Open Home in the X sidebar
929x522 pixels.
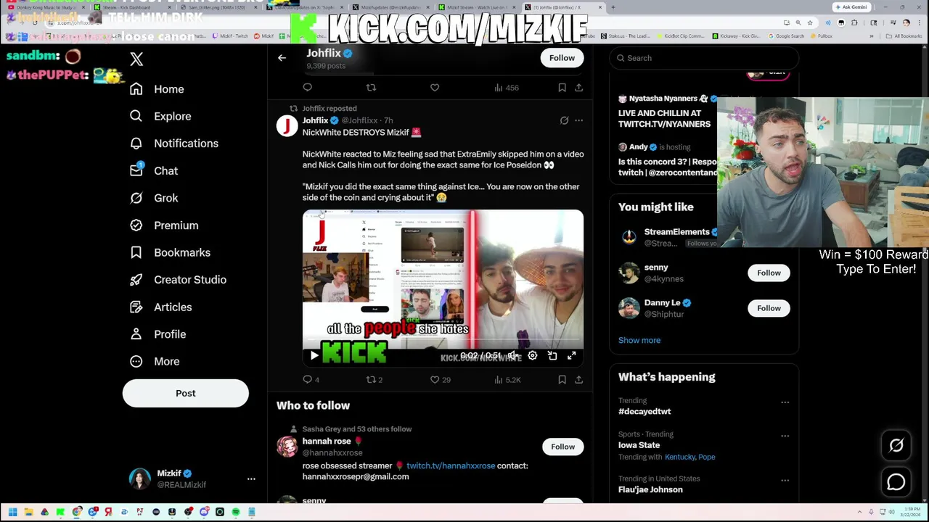pos(157,89)
